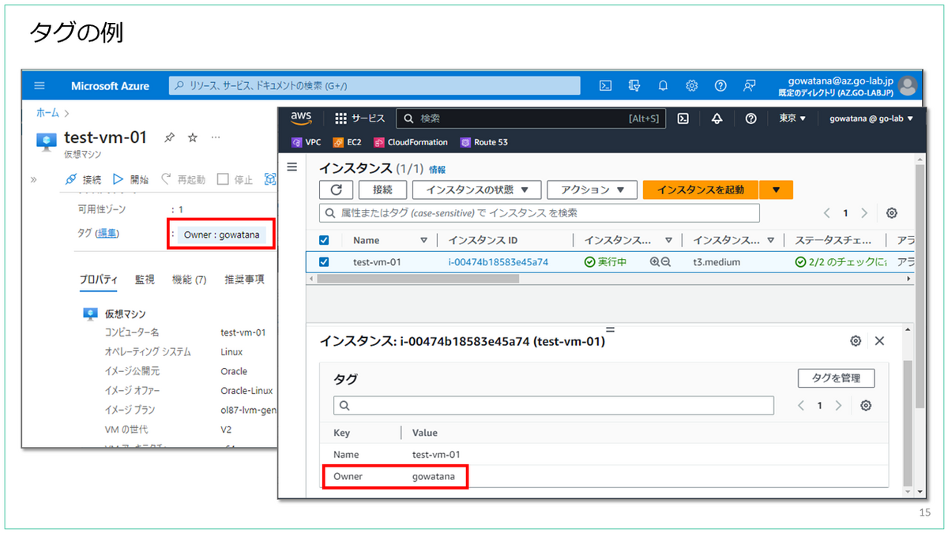
Task: Click 停止 in the Azure VM toolbar
Action: 235,179
